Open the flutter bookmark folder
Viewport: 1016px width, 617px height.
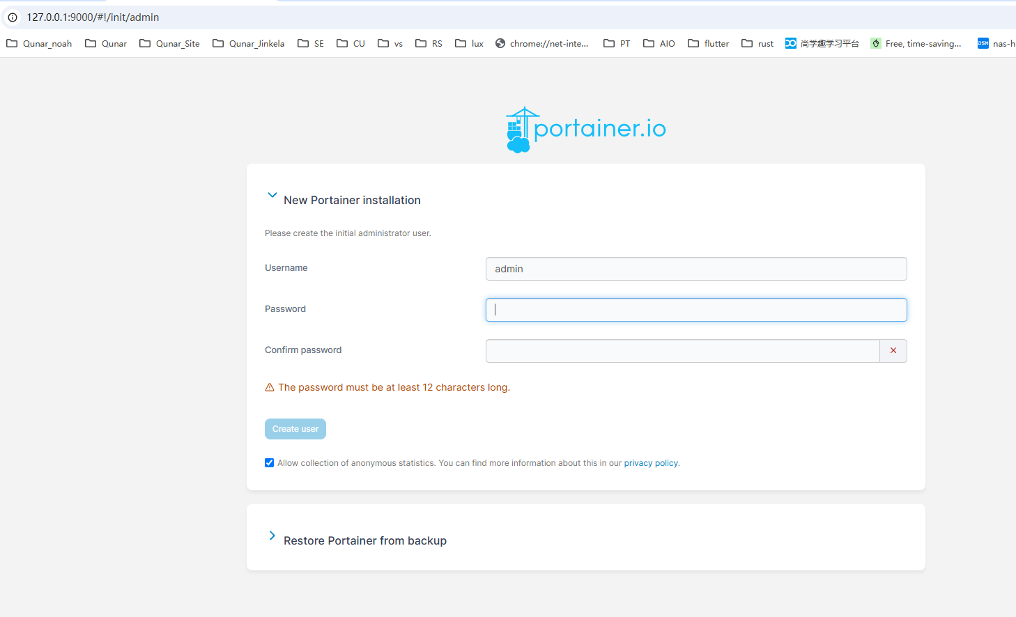coord(708,43)
